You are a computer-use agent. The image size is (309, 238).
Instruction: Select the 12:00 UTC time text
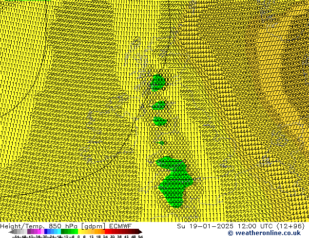pyautogui.click(x=257, y=226)
